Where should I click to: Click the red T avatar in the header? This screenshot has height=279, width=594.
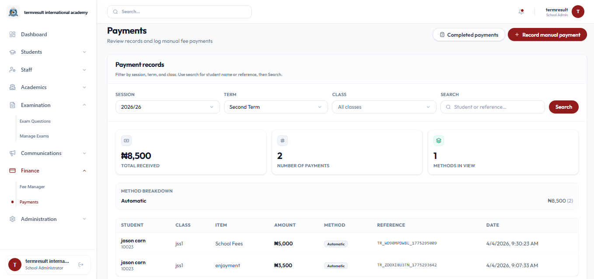point(578,12)
